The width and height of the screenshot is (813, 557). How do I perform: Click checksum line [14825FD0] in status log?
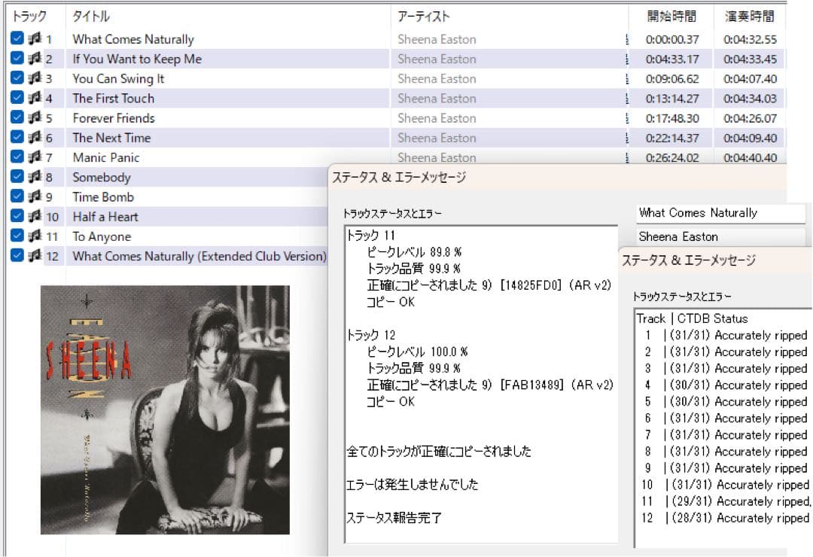pos(489,285)
